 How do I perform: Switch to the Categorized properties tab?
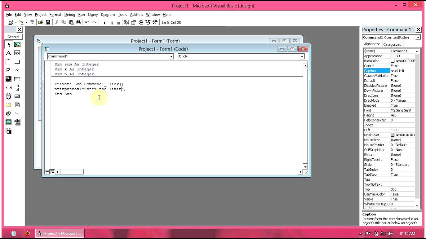click(392, 44)
